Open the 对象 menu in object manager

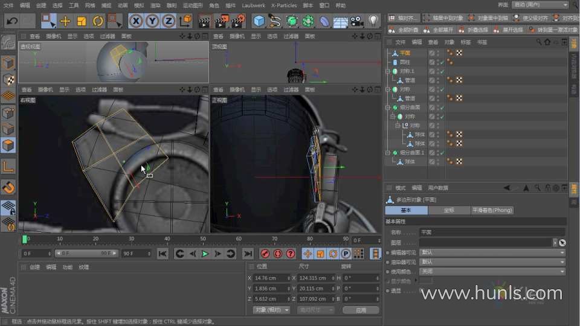coord(449,42)
